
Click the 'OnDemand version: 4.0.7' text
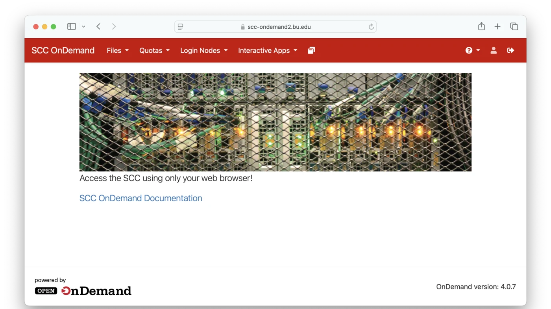coord(476,287)
